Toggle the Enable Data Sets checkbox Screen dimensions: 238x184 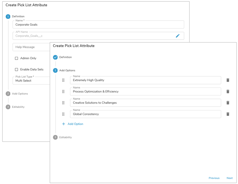pyautogui.click(x=17, y=70)
